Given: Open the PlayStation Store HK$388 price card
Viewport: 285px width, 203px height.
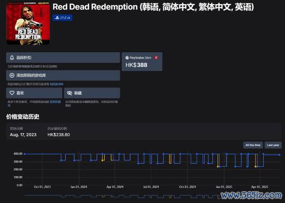Looking at the screenshot, I should 142,62.
